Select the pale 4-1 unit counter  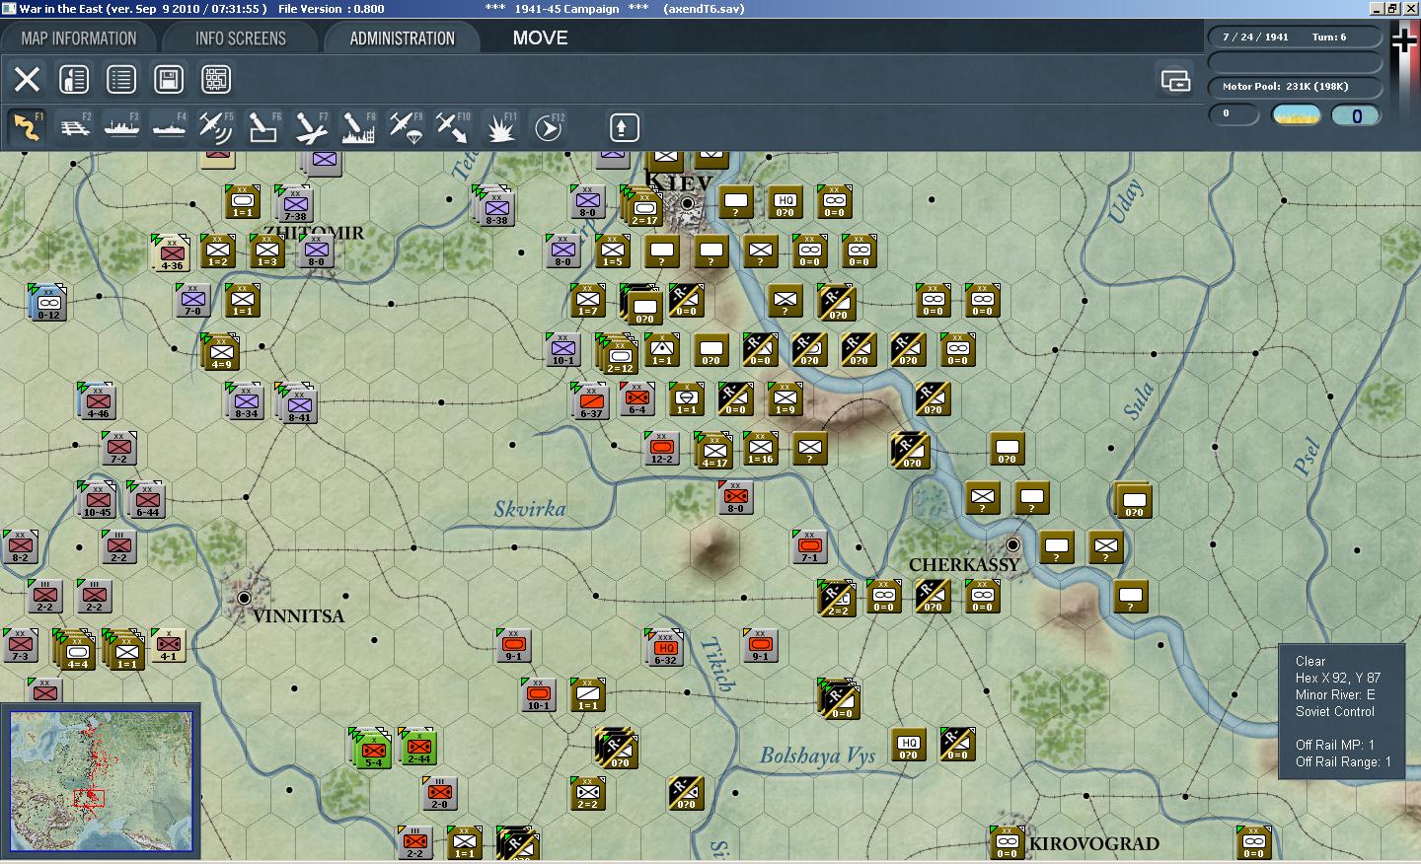[168, 646]
